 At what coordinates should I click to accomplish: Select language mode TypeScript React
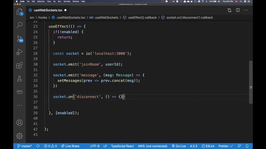click(122, 146)
